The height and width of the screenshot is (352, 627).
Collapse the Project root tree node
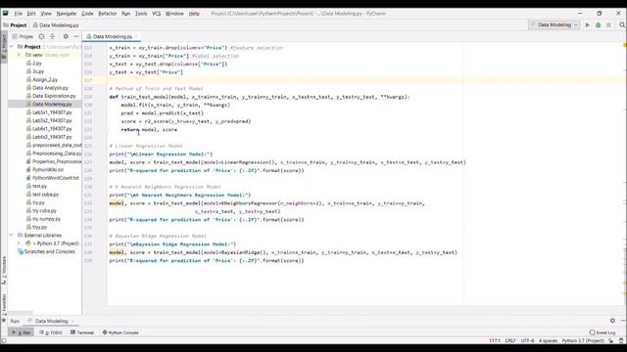point(12,47)
